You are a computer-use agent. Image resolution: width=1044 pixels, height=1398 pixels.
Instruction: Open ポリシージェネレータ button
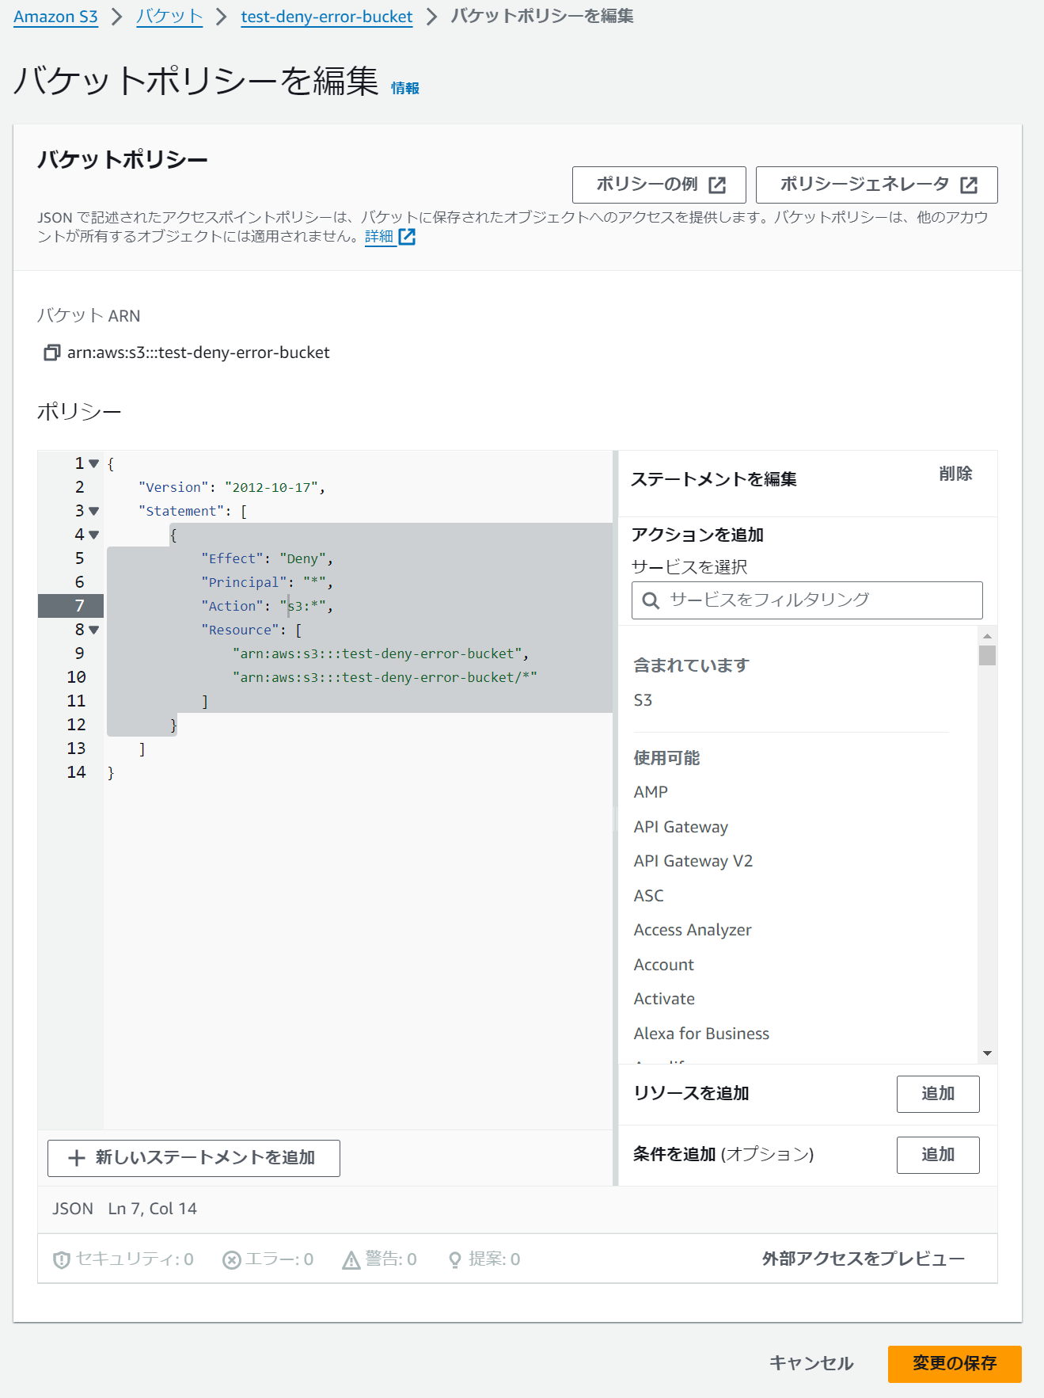pyautogui.click(x=877, y=185)
